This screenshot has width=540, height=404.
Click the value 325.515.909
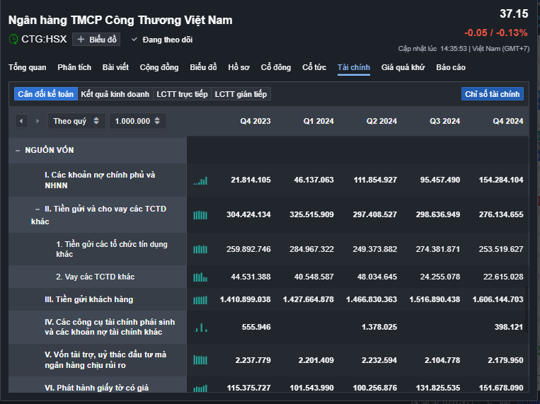click(311, 214)
